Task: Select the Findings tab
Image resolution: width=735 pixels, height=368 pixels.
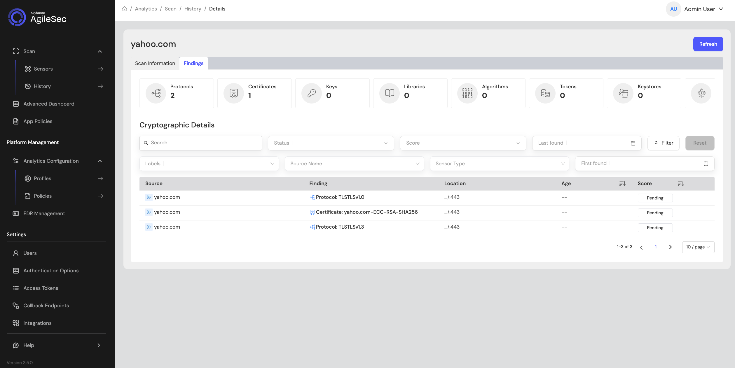Action: 193,63
